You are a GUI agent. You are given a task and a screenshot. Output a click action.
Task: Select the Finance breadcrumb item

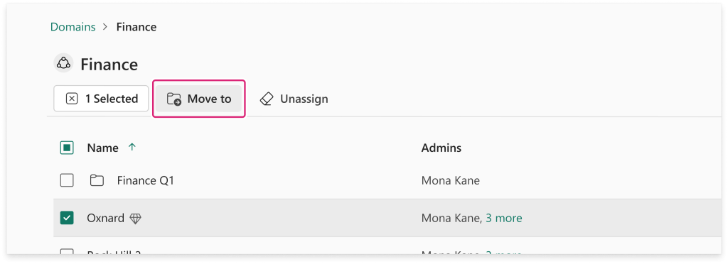[136, 27]
